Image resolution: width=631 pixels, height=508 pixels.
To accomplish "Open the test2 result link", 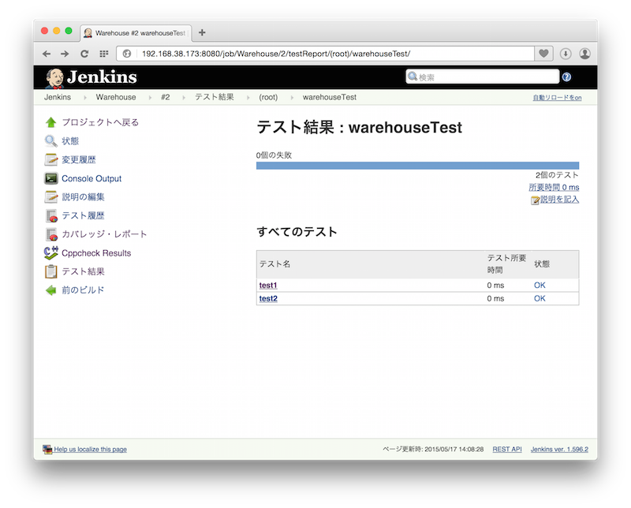I will click(x=267, y=298).
